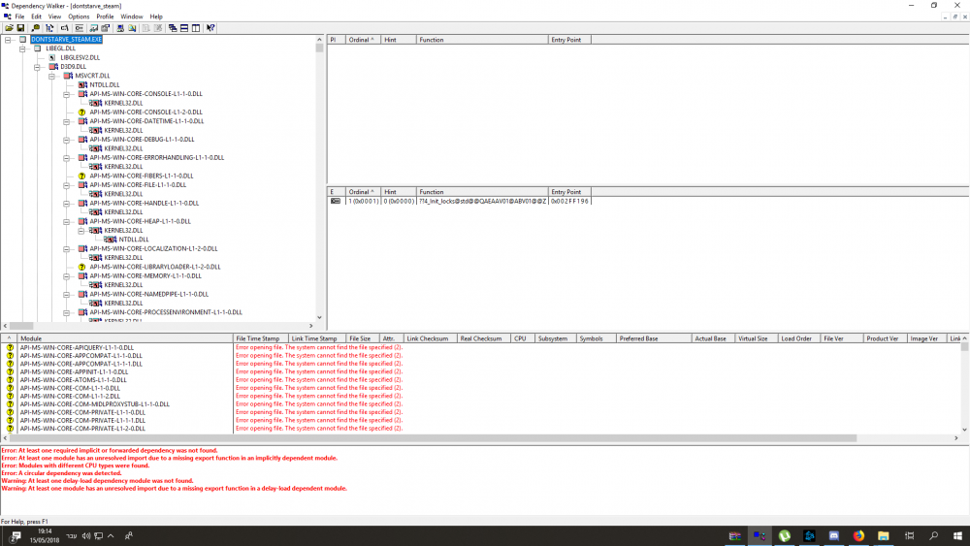970x546 pixels.
Task: Sort by Link Checksum column header
Action: [x=430, y=338]
